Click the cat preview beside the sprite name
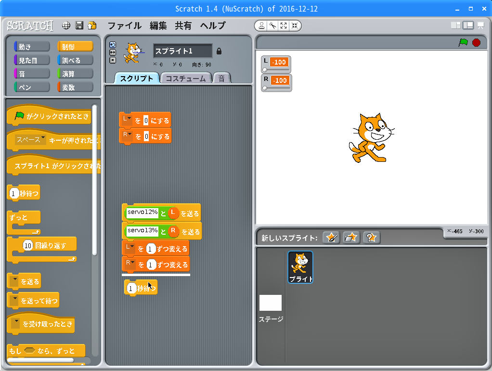This screenshot has width=492, height=371. point(134,53)
